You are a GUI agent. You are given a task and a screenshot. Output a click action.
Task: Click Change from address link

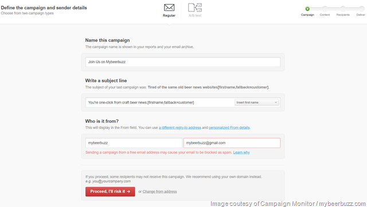159,192
